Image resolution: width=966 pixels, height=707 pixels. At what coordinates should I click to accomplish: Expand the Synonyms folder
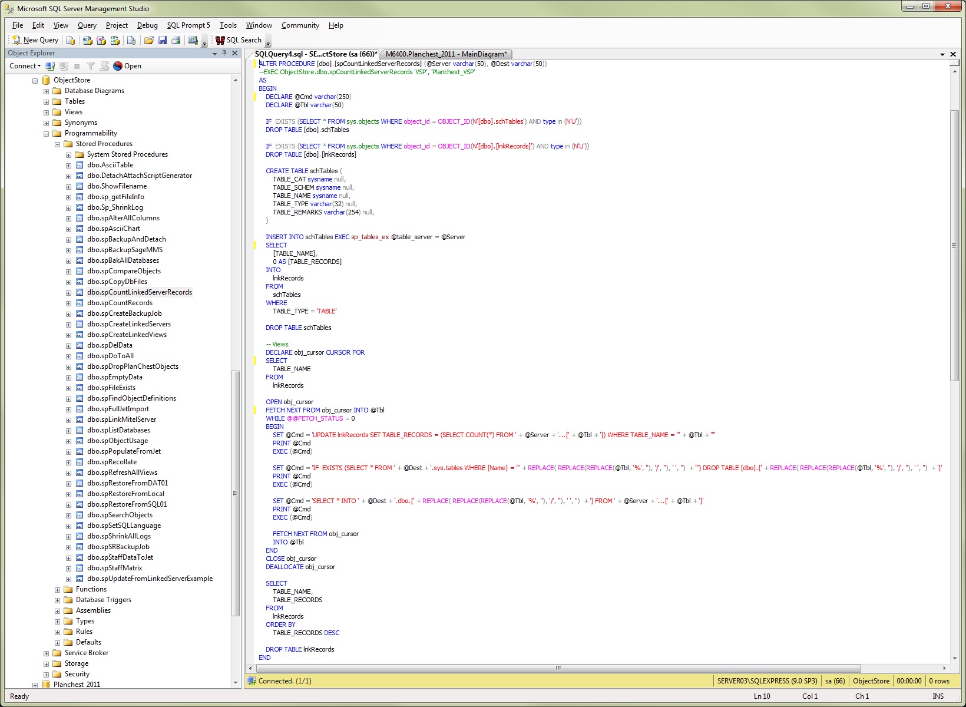[46, 123]
